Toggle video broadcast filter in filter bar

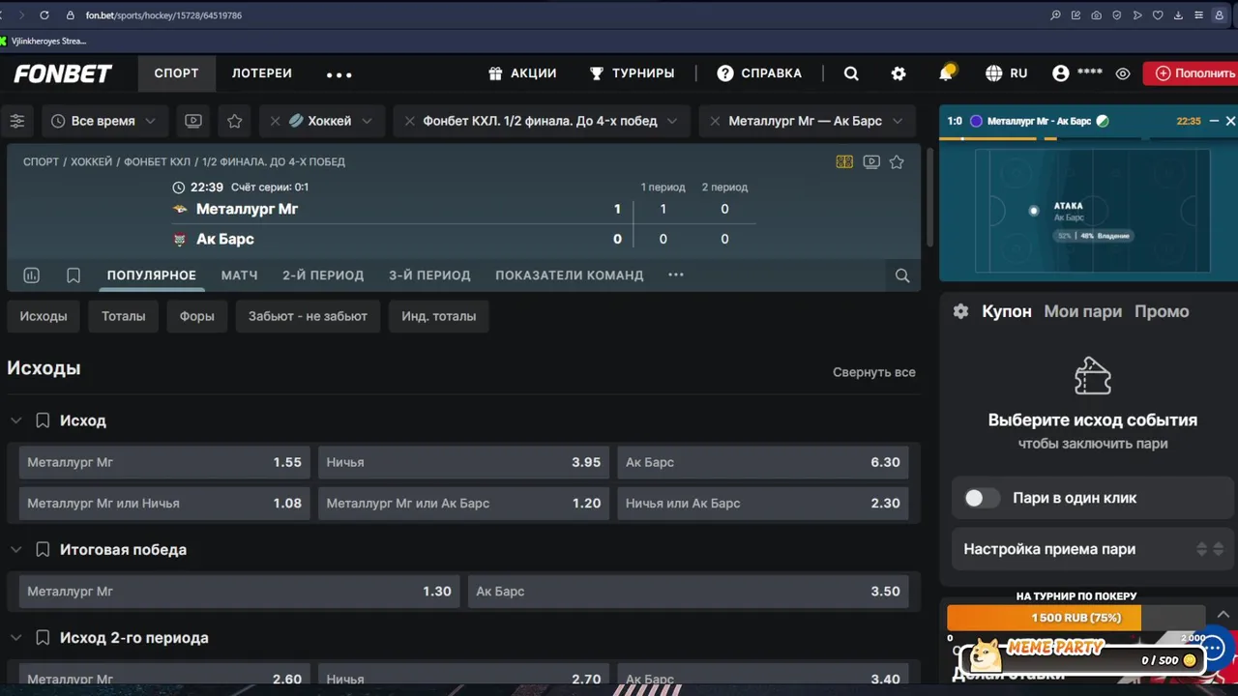pyautogui.click(x=193, y=121)
